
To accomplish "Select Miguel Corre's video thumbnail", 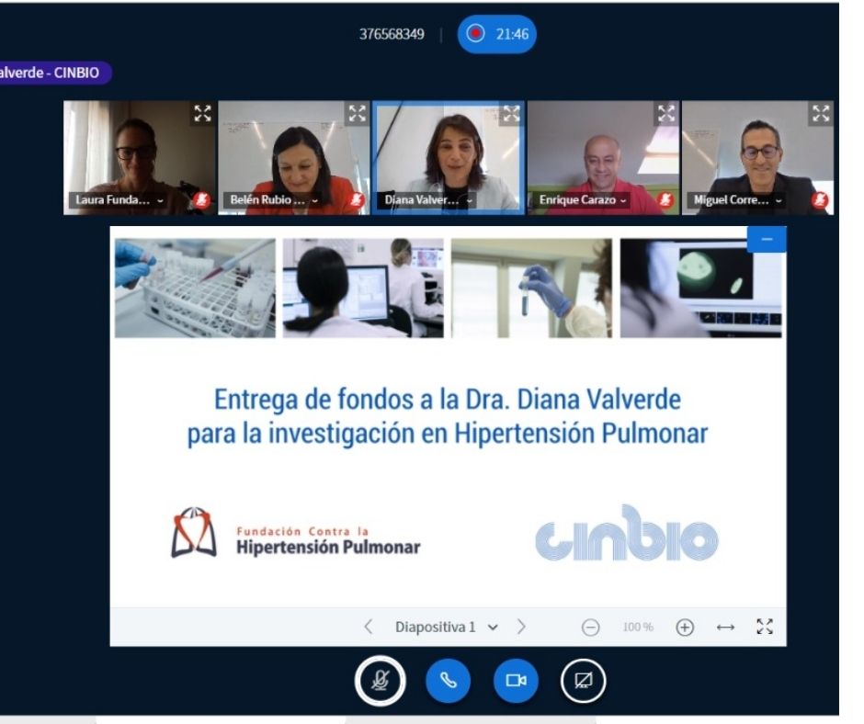I will click(x=757, y=158).
